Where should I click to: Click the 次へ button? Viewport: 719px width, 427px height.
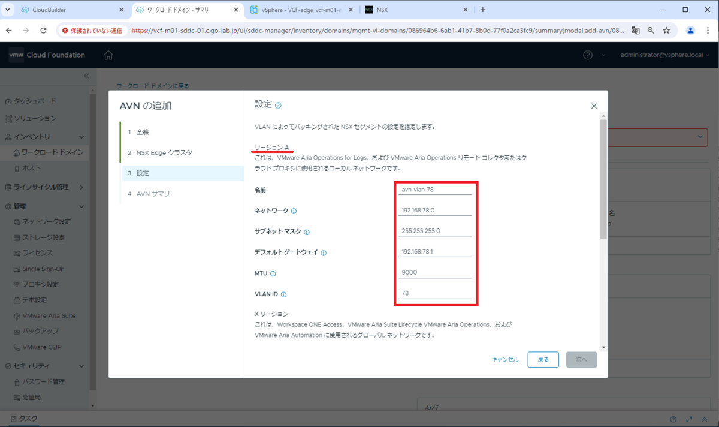coord(581,360)
